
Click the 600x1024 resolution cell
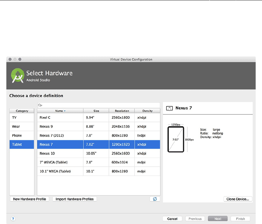(122, 162)
